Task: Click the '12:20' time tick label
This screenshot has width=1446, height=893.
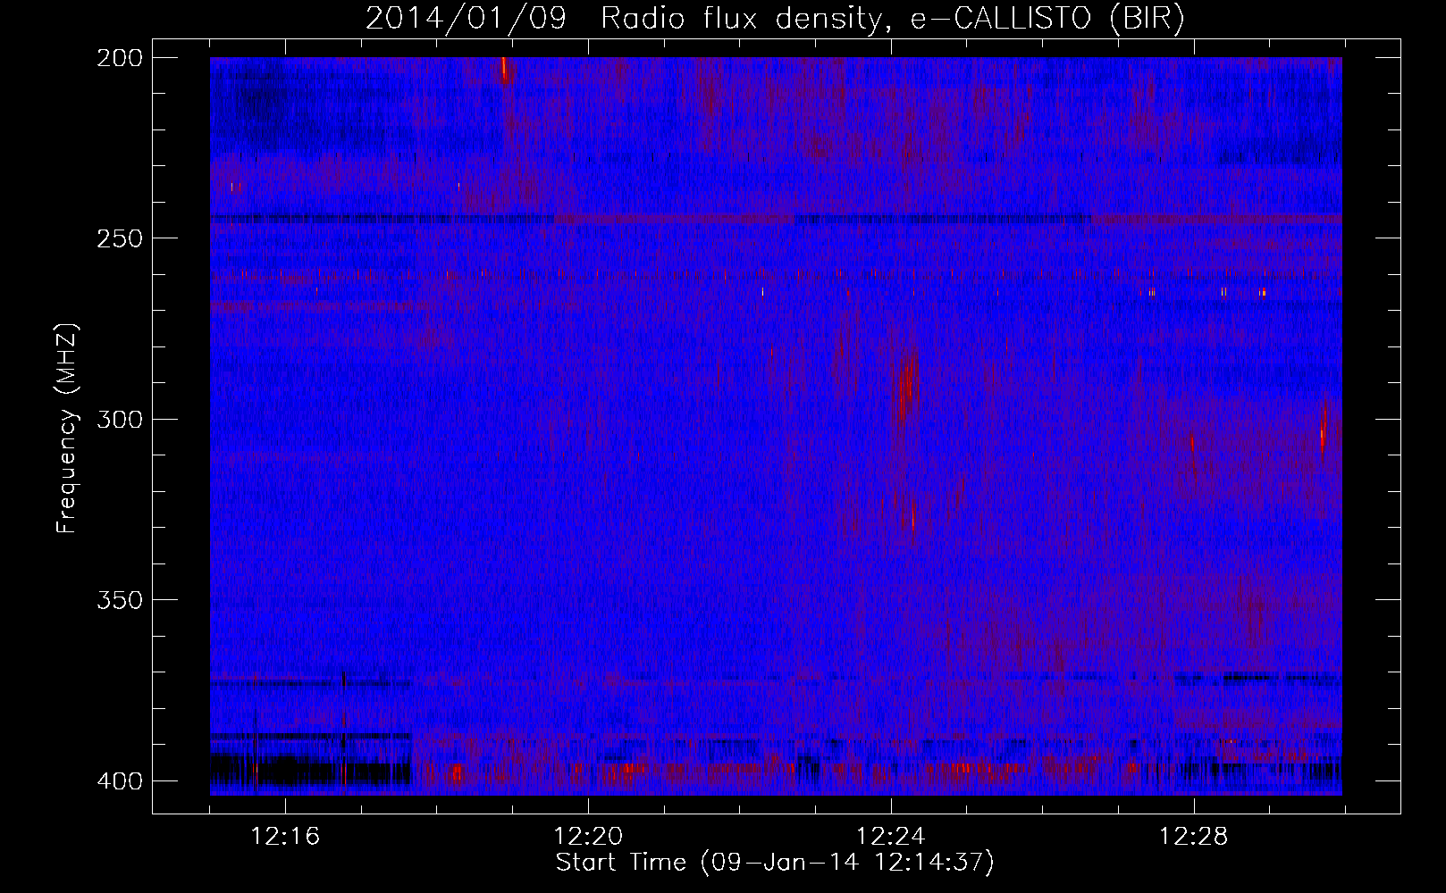Action: (x=588, y=837)
